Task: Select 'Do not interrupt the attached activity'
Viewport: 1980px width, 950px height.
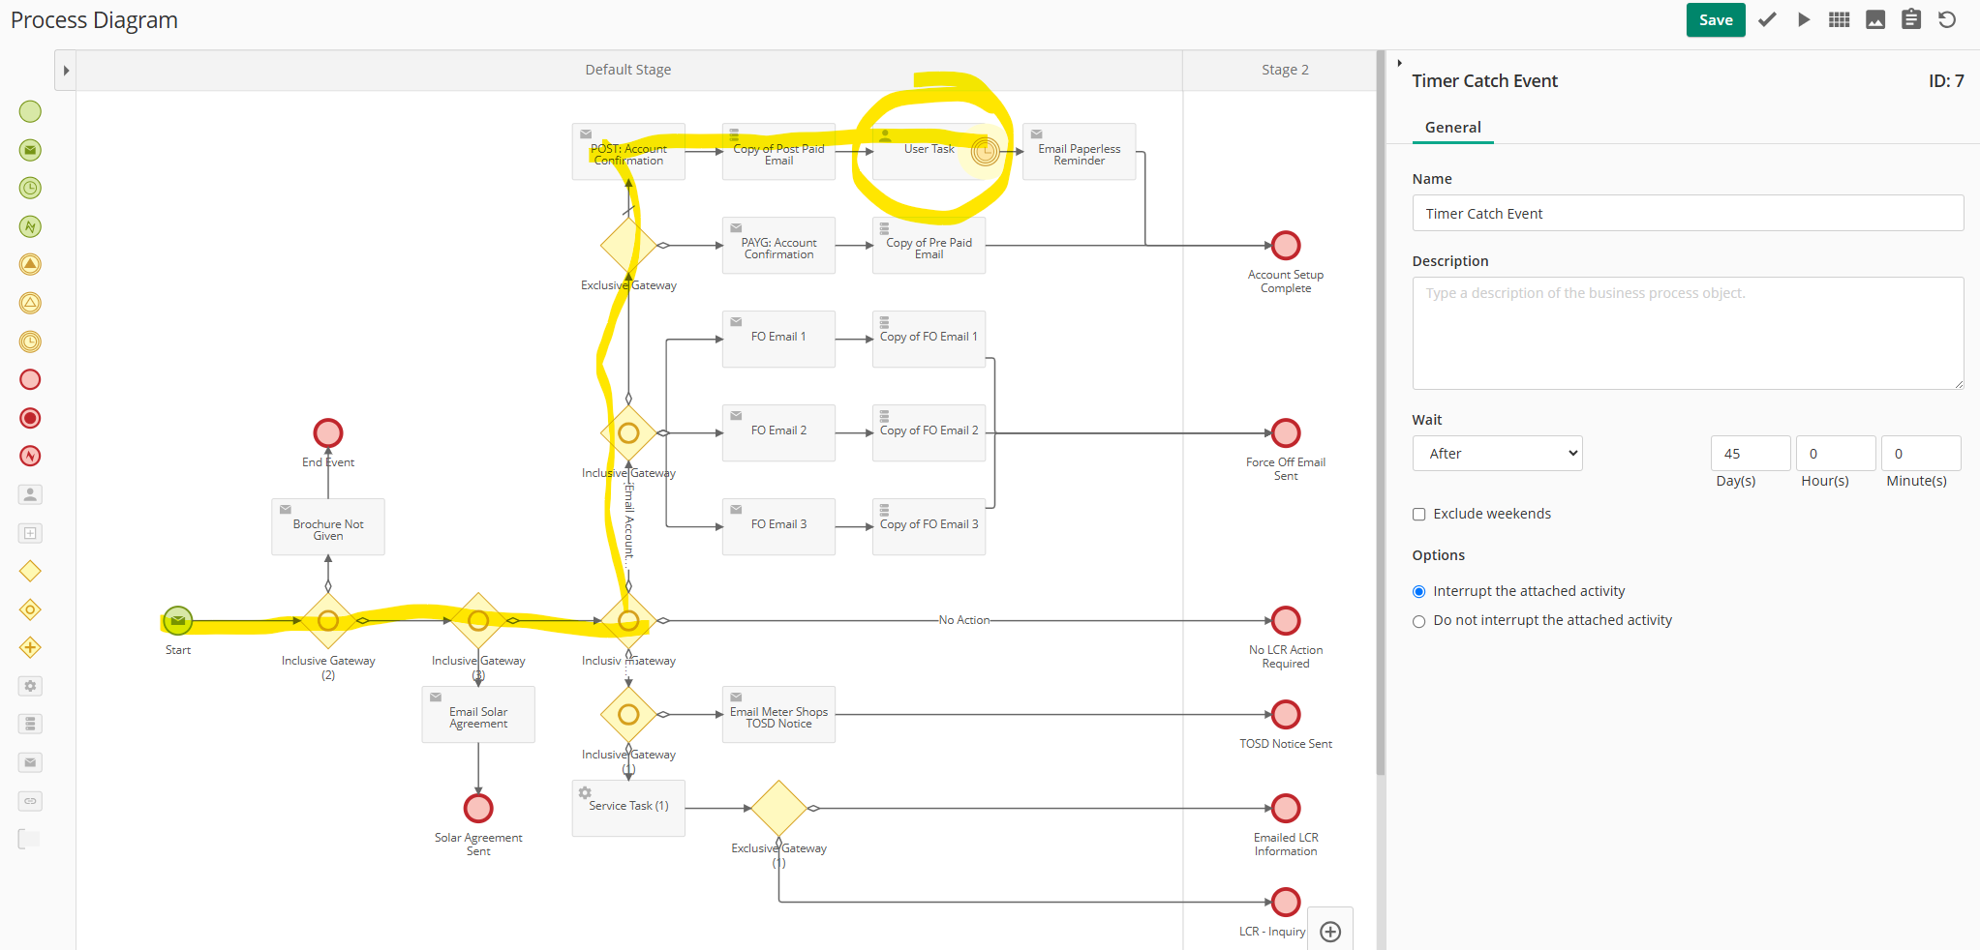Action: (x=1419, y=621)
